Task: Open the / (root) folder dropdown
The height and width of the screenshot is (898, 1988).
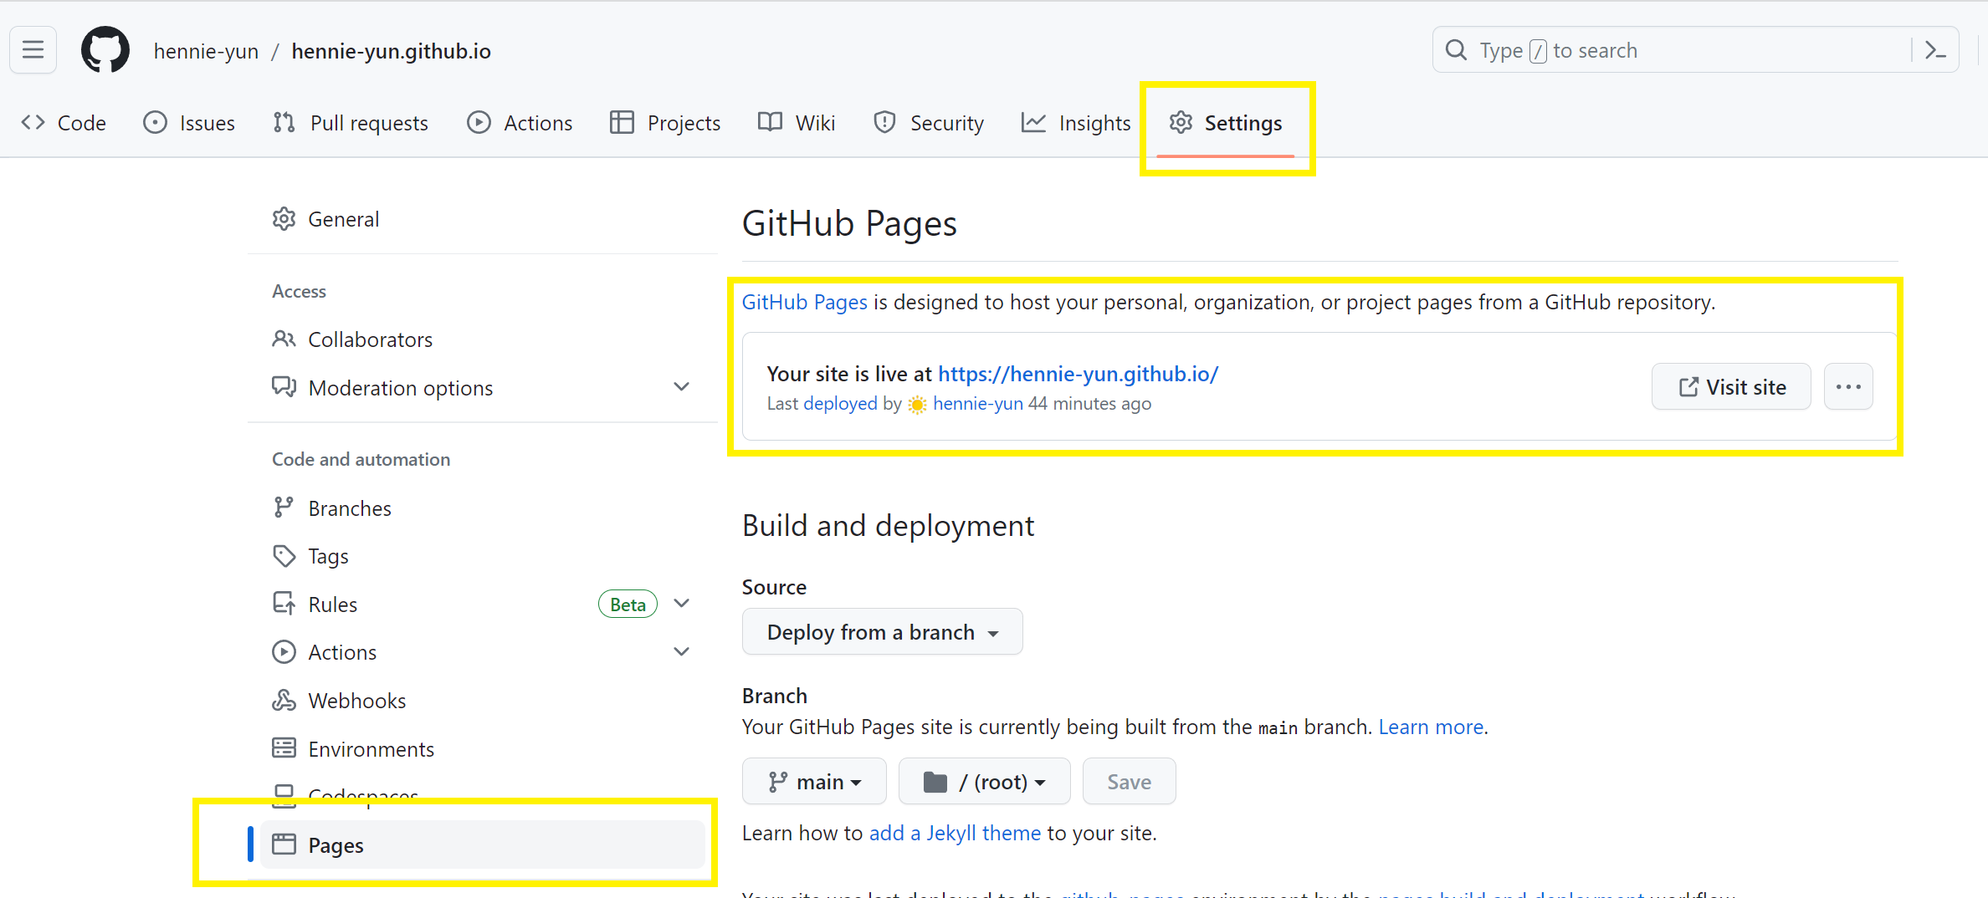Action: coord(985,782)
